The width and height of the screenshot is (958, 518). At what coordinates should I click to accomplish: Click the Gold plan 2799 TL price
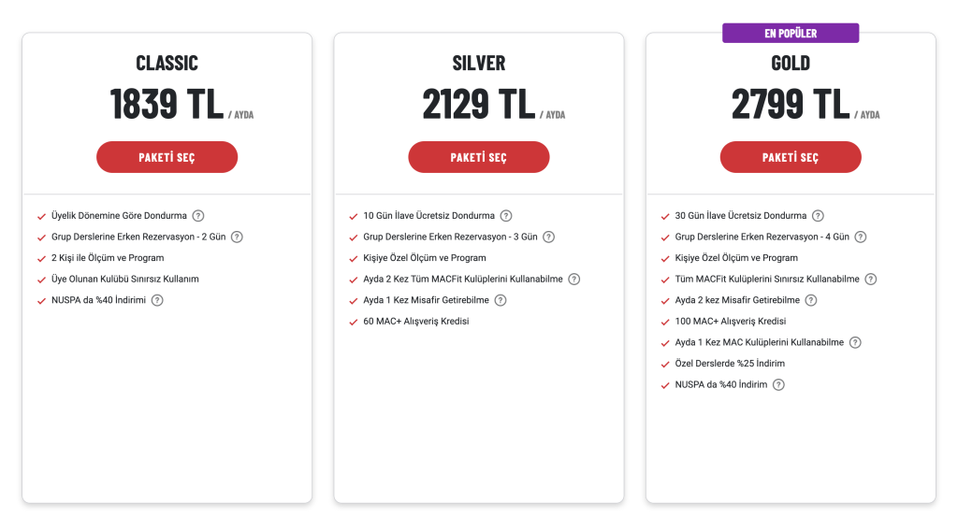click(790, 104)
